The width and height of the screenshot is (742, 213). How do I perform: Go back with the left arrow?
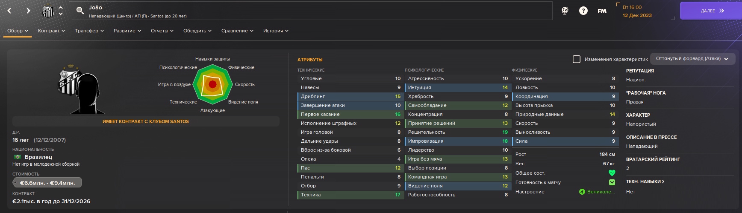click(9, 11)
